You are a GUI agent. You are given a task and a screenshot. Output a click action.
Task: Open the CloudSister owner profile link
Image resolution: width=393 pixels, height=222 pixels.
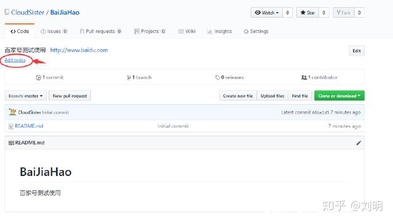click(x=28, y=12)
